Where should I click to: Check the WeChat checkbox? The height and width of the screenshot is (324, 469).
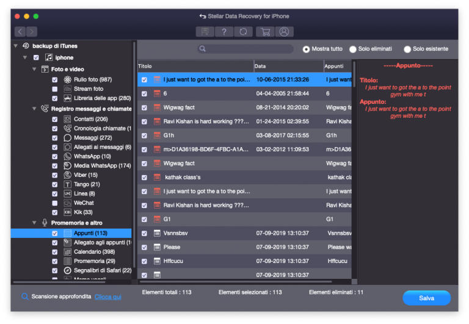pos(55,203)
